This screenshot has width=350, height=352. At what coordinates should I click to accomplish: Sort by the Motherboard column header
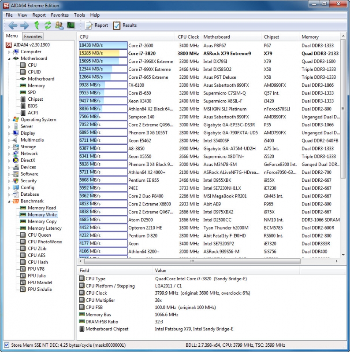click(x=231, y=37)
